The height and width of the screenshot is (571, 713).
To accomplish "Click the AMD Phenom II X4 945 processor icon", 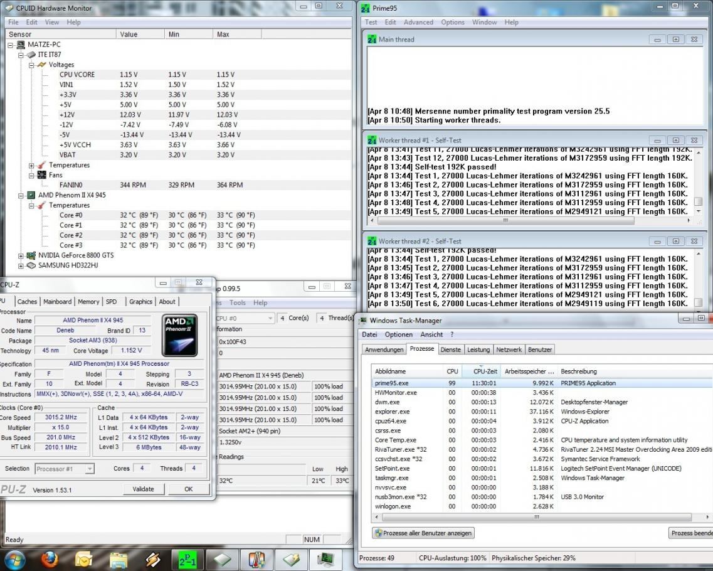I will pos(31,195).
